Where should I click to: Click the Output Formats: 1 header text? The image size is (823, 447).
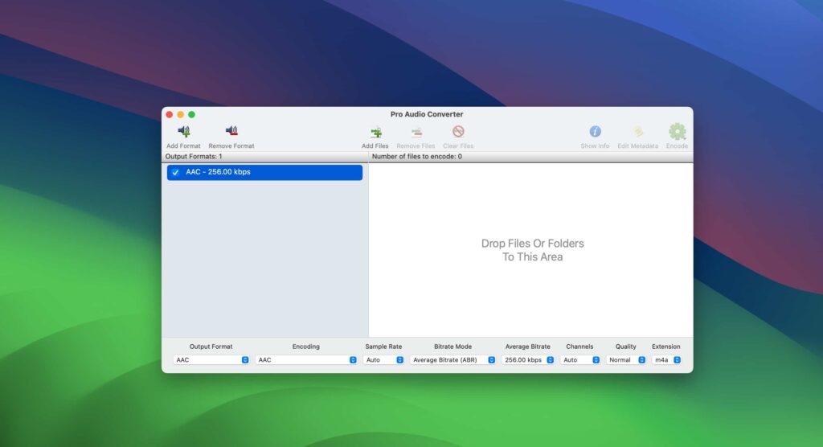pos(194,157)
